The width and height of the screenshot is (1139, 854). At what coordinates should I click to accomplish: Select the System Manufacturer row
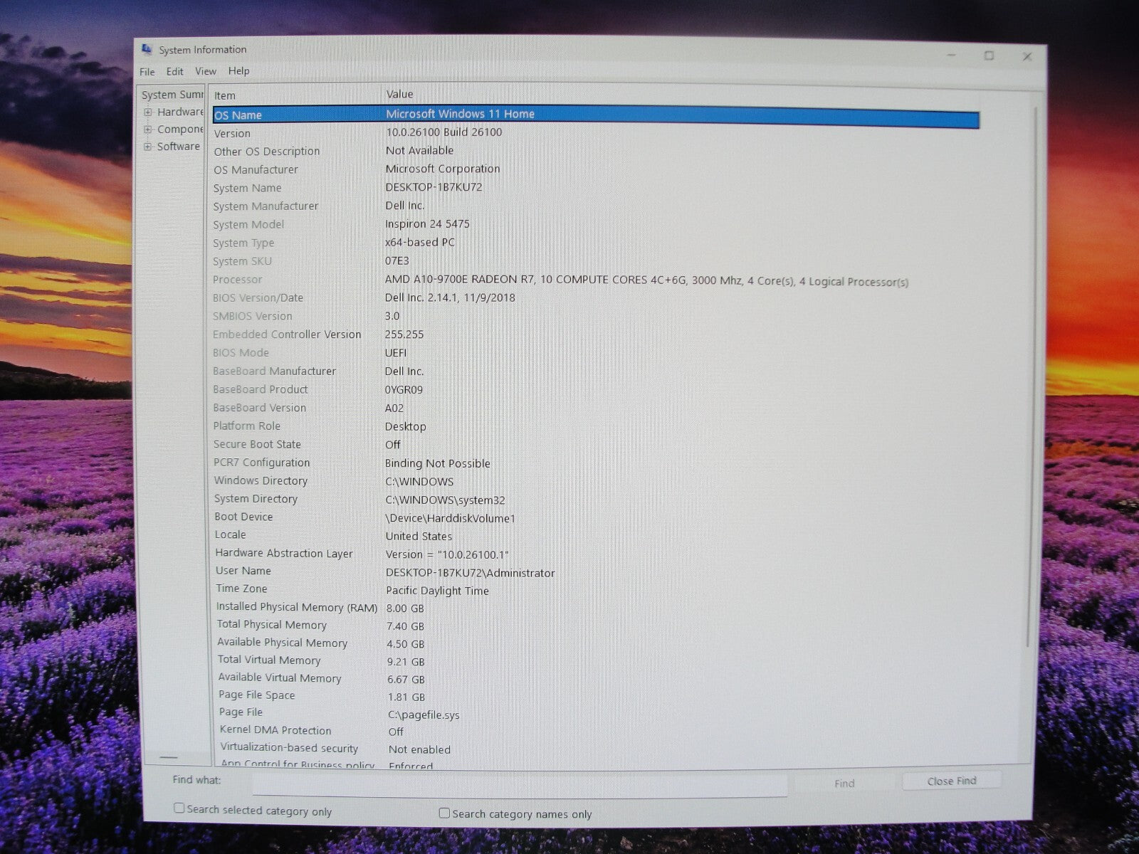click(x=596, y=206)
